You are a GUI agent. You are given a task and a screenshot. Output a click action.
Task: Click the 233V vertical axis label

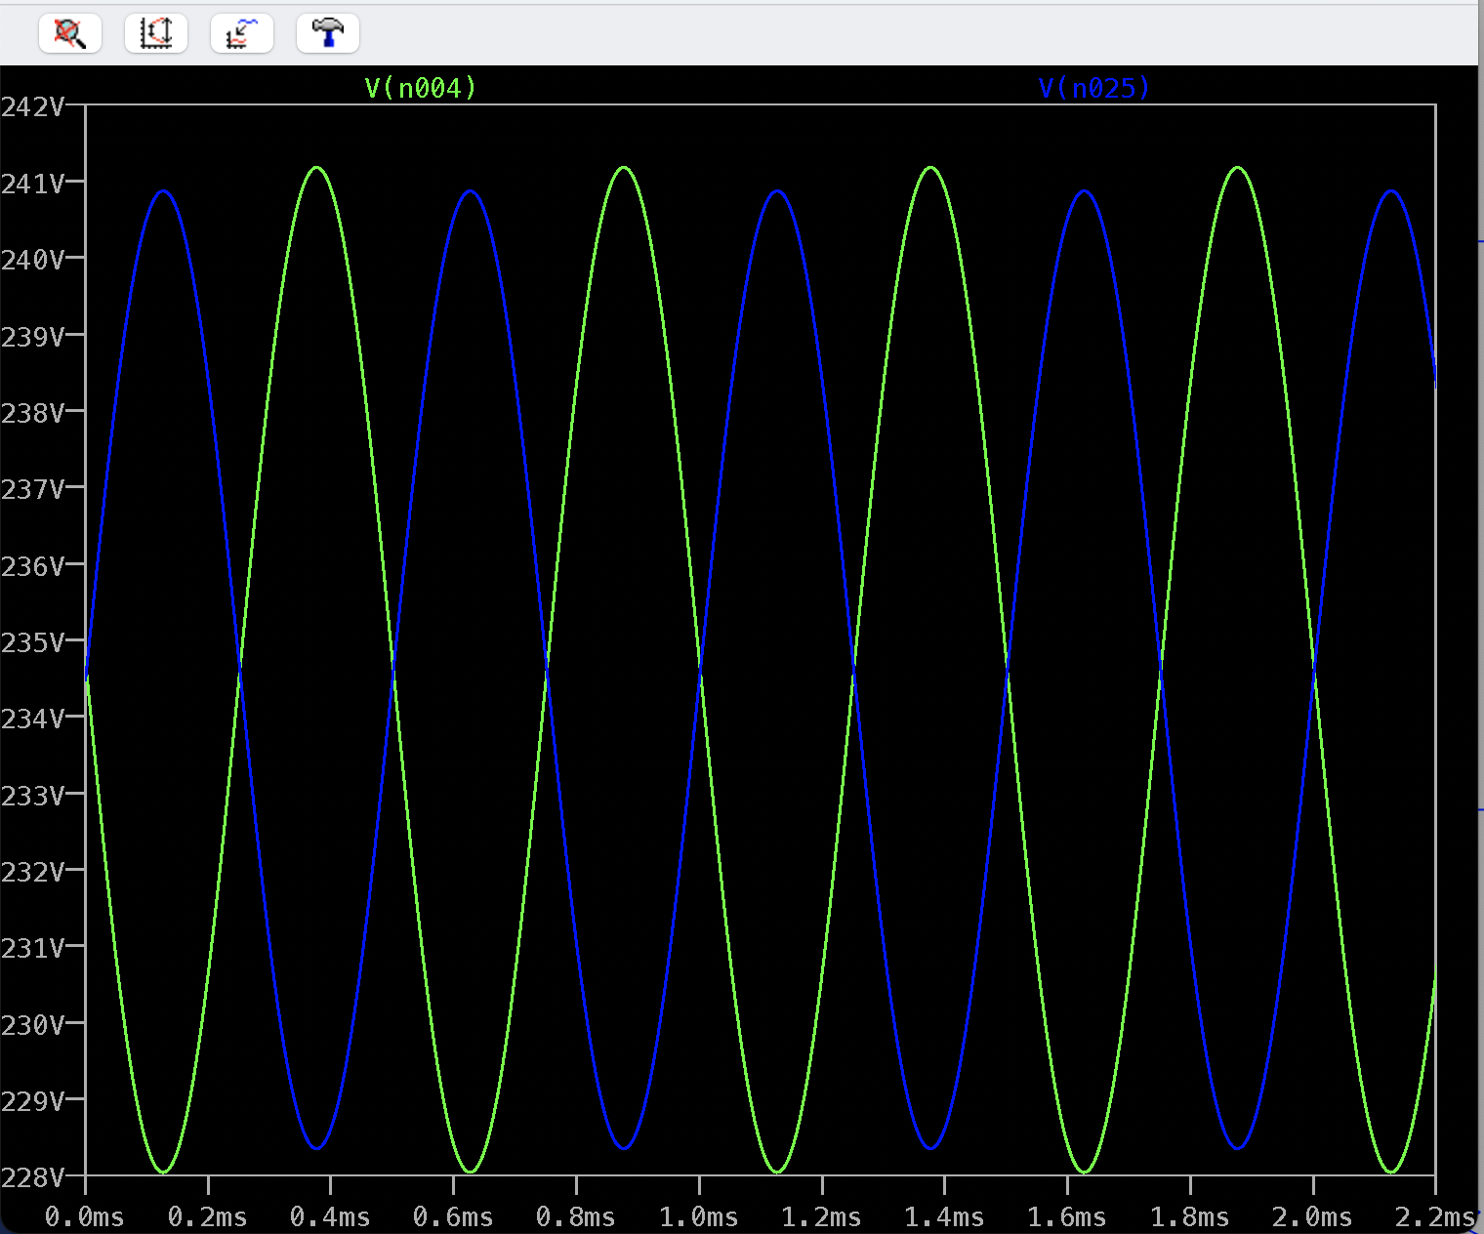click(x=33, y=796)
